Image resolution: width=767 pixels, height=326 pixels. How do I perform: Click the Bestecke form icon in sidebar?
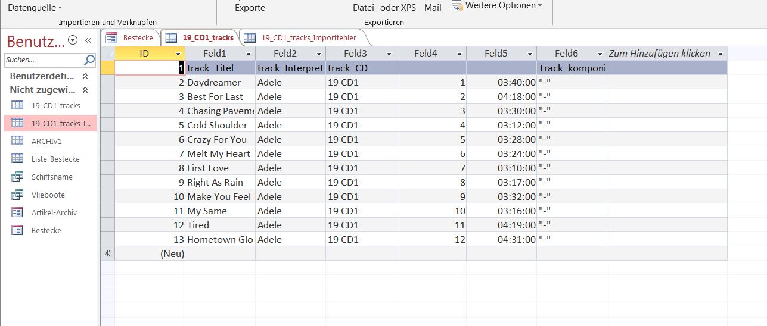point(17,230)
